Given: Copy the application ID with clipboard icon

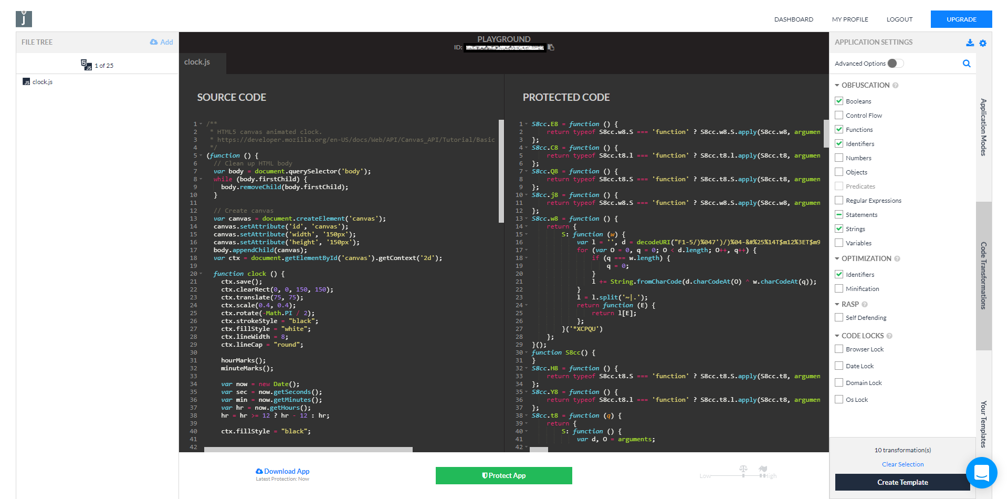Looking at the screenshot, I should click(551, 47).
